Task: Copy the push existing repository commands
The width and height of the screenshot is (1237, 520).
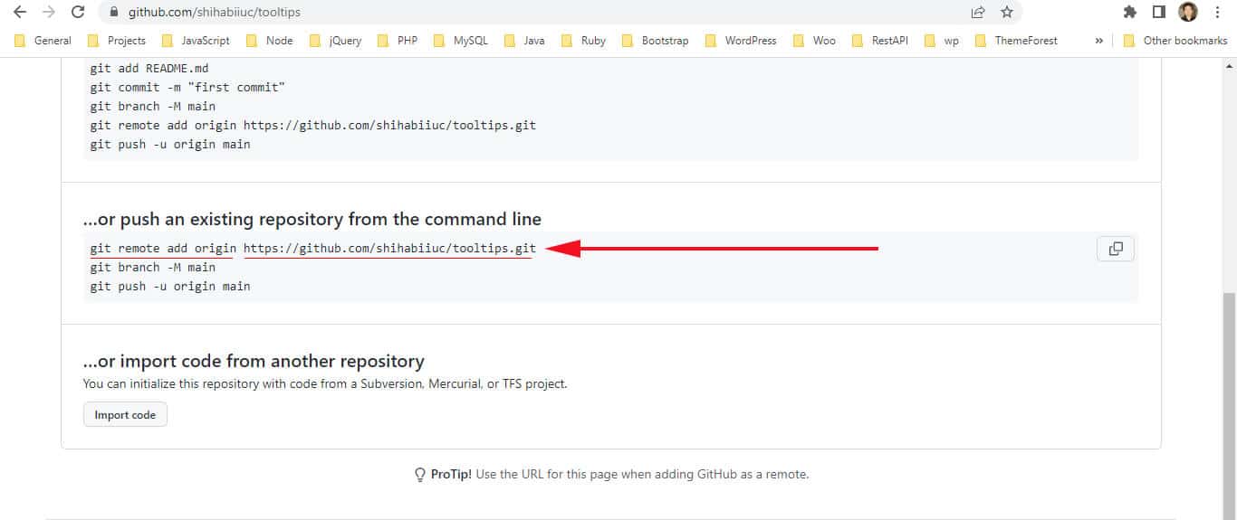Action: coord(1116,249)
